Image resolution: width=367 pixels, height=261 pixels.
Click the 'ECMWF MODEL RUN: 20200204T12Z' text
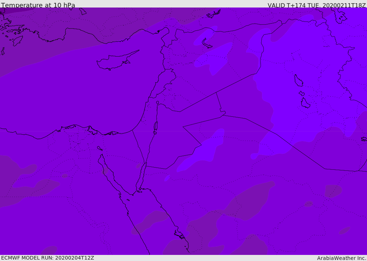click(x=48, y=258)
